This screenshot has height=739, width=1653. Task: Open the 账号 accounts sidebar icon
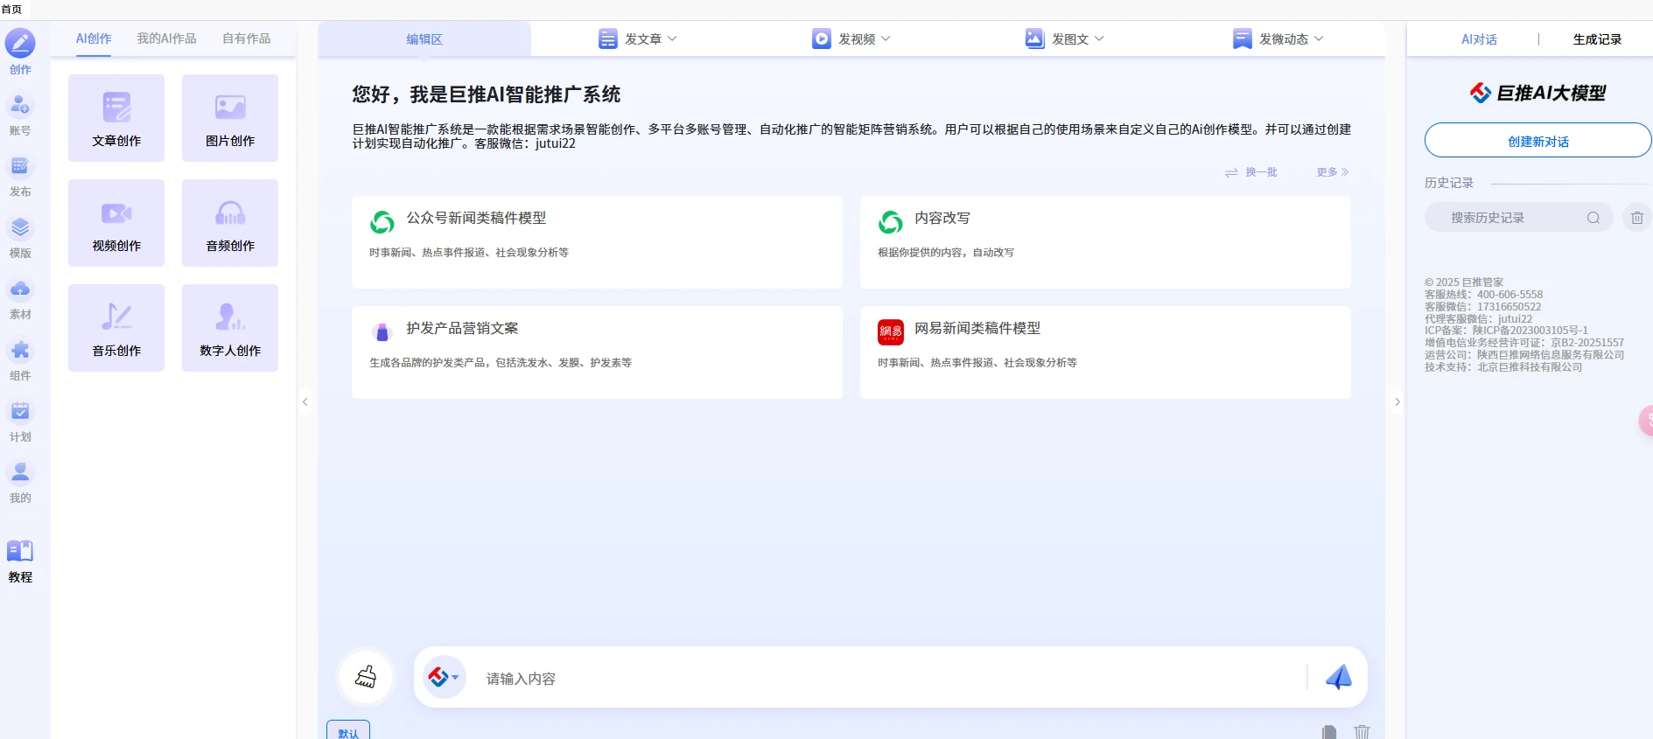[20, 106]
